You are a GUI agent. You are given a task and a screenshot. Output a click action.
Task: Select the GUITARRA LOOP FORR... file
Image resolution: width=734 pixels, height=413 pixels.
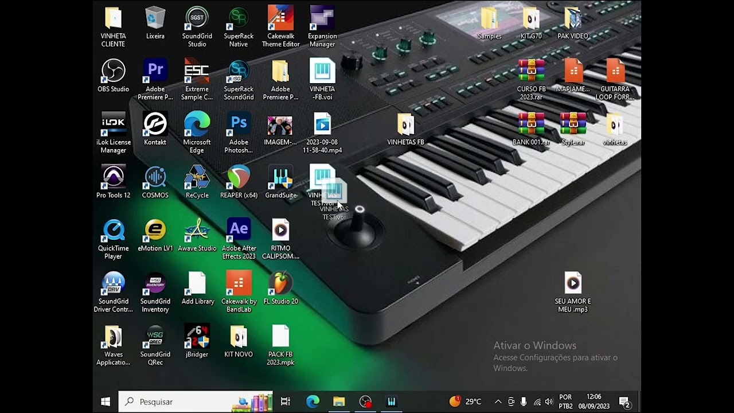(615, 80)
